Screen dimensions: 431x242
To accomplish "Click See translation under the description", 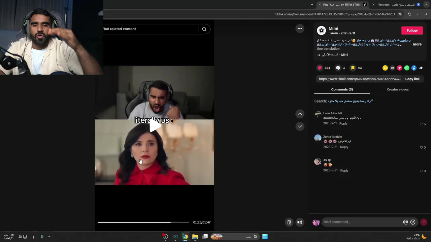I will 328,49.
